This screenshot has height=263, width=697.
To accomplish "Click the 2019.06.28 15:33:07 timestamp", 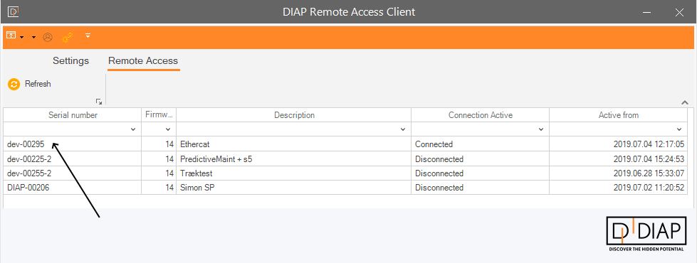I will tap(649, 173).
